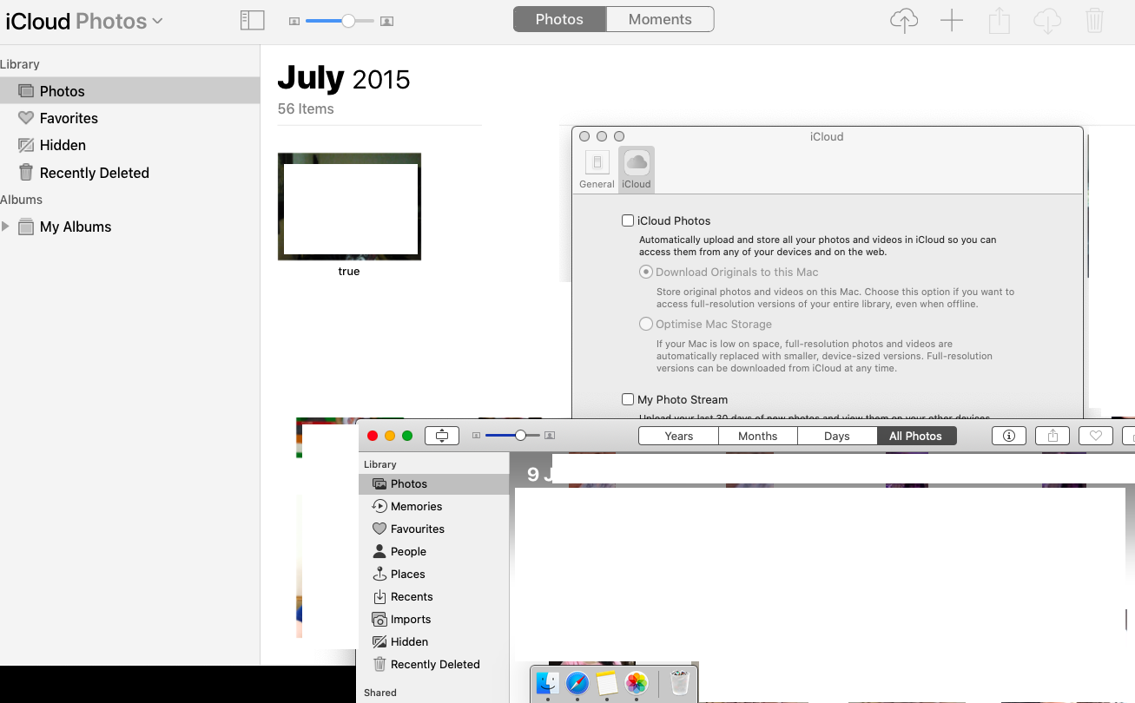
Task: Open Recently Deleted in Photos app sidebar
Action: click(x=433, y=664)
